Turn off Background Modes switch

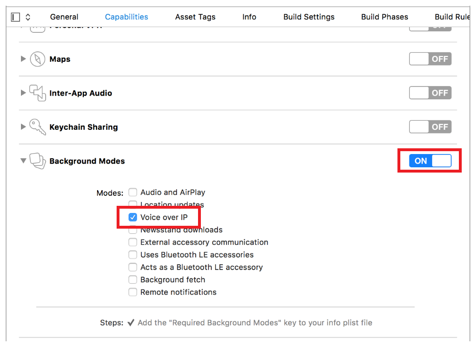(430, 161)
